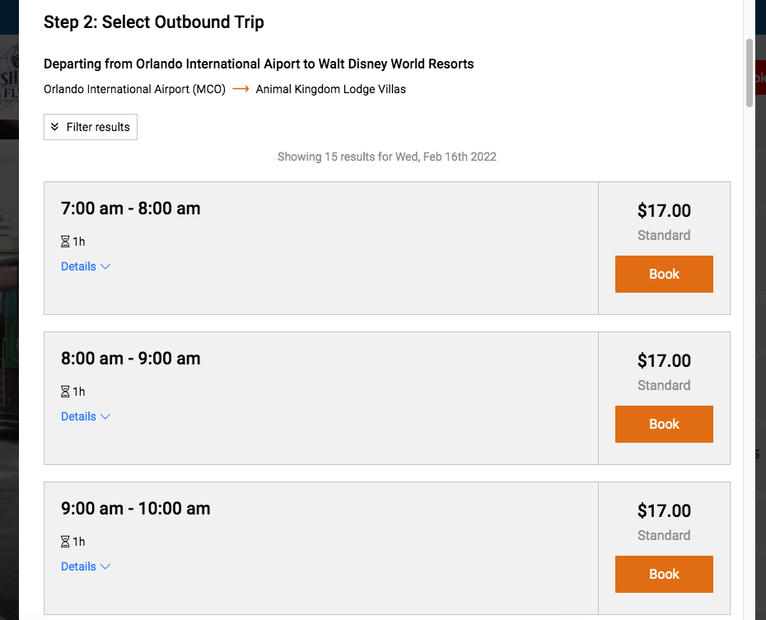Image resolution: width=766 pixels, height=620 pixels.
Task: Click the double-chevron icon in Filter results
Action: 55,127
